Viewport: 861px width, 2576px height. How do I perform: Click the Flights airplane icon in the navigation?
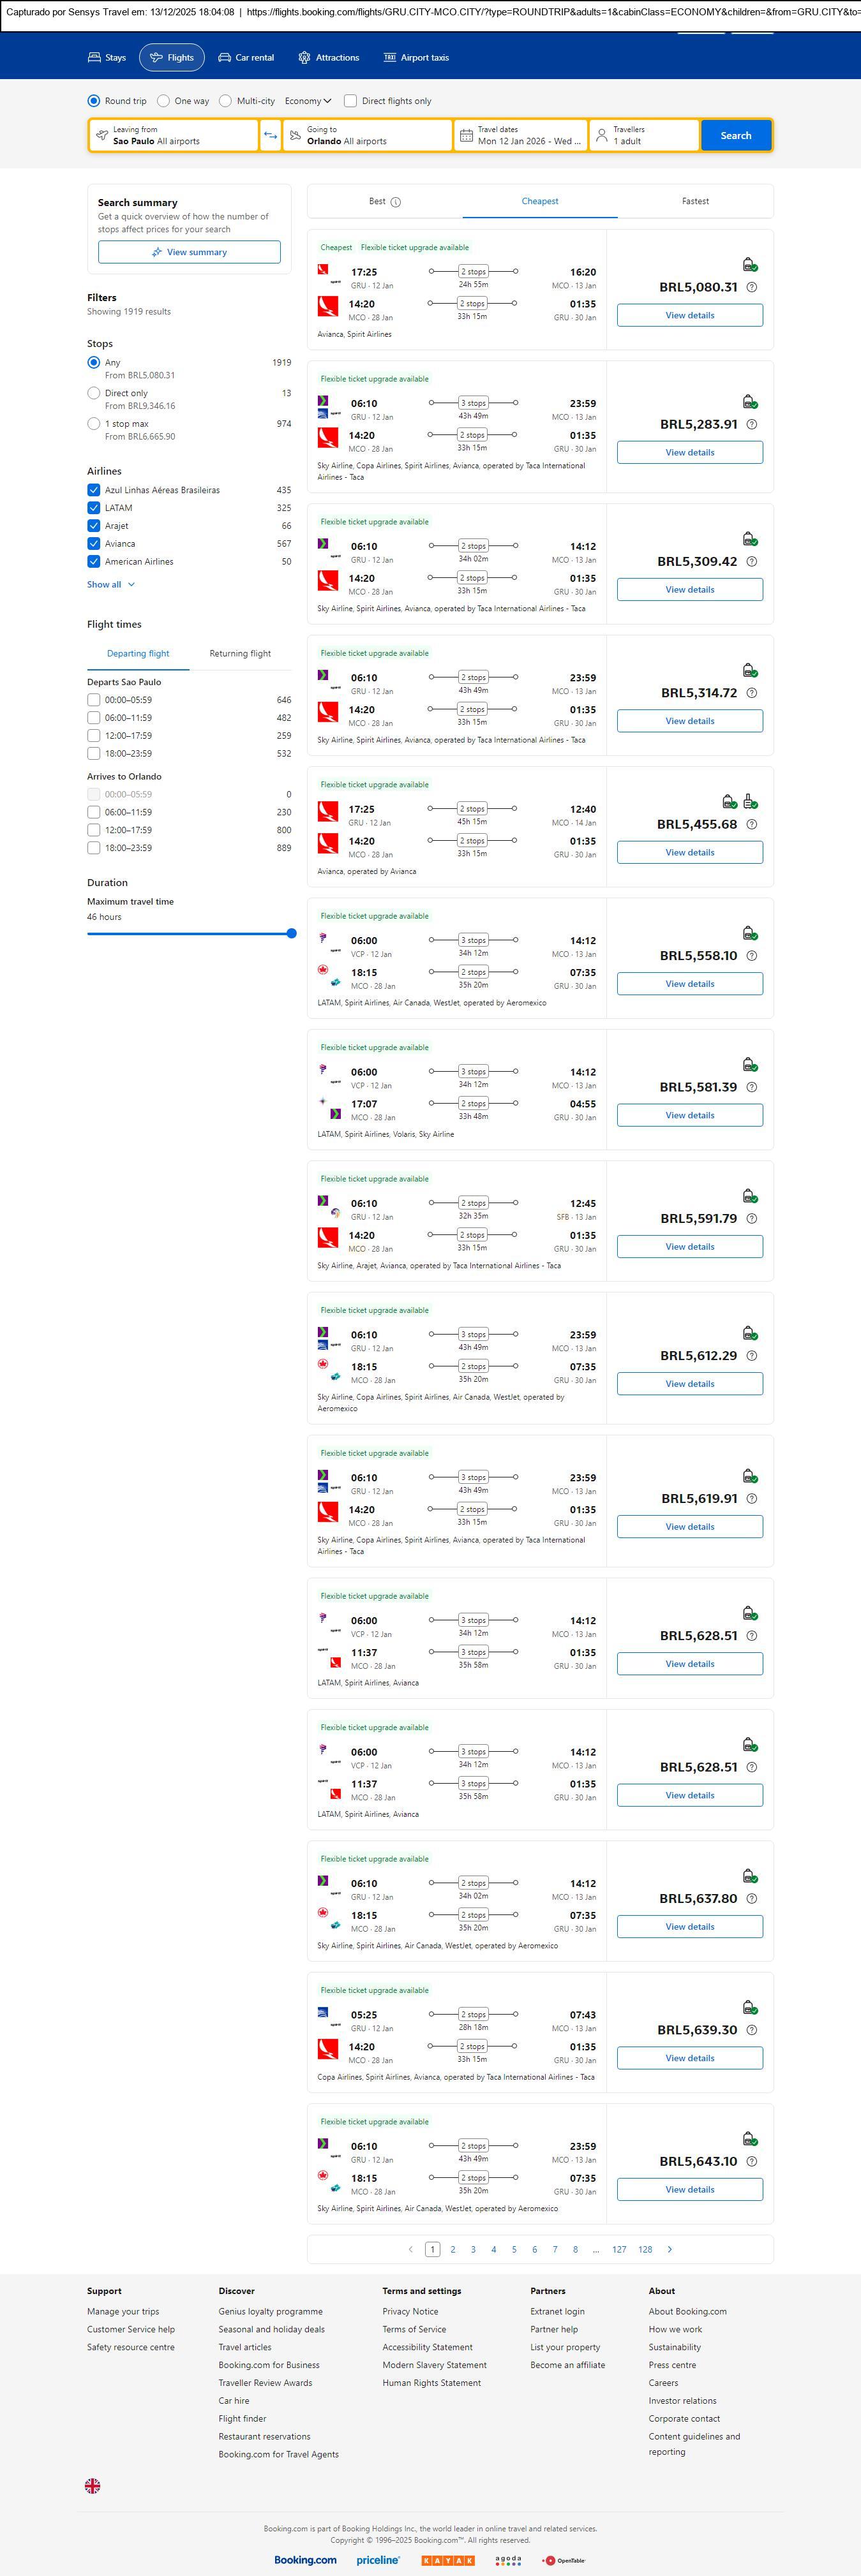[x=156, y=58]
